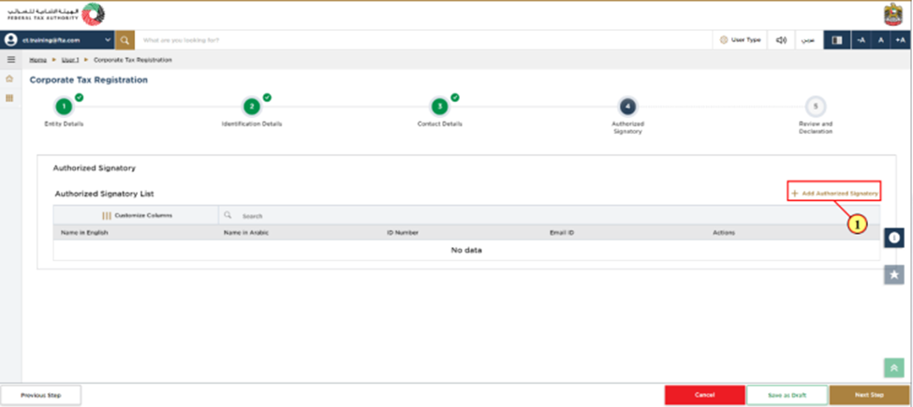Expand the ct.training account dropdown
This screenshot has width=913, height=407.
[108, 40]
